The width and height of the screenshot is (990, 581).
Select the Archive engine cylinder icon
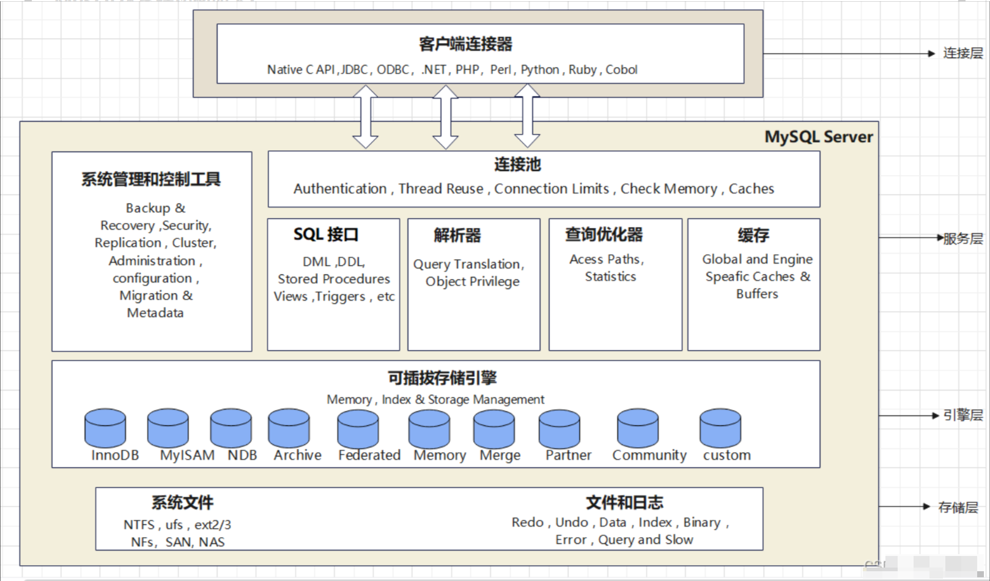(x=289, y=428)
